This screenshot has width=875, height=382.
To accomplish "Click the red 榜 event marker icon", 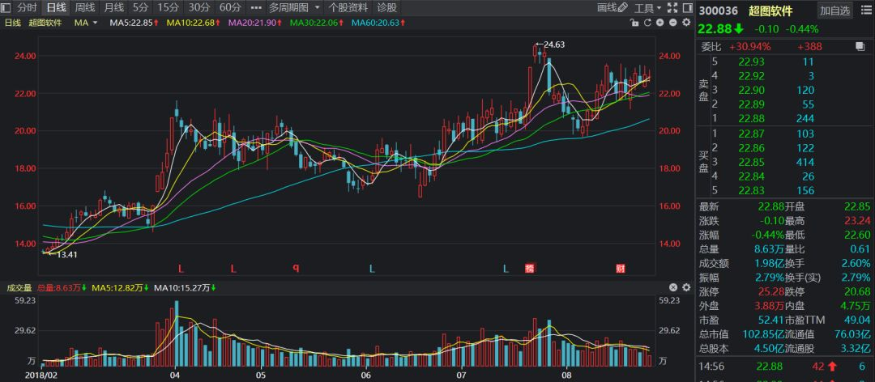I will click(530, 269).
